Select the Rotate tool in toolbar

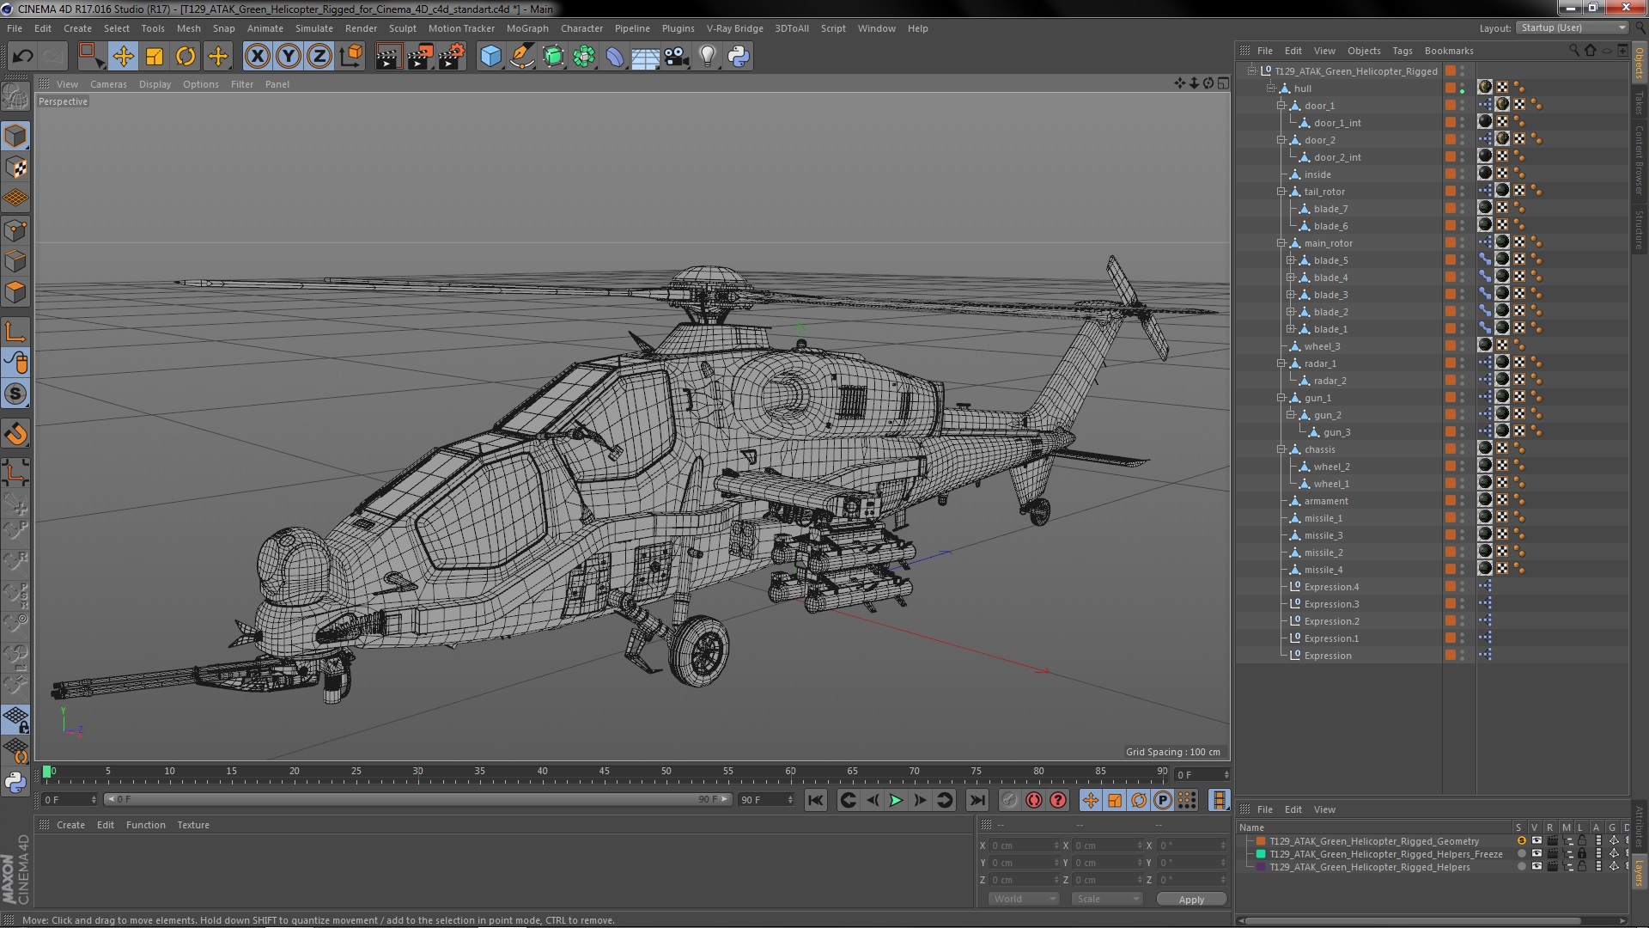coord(186,57)
